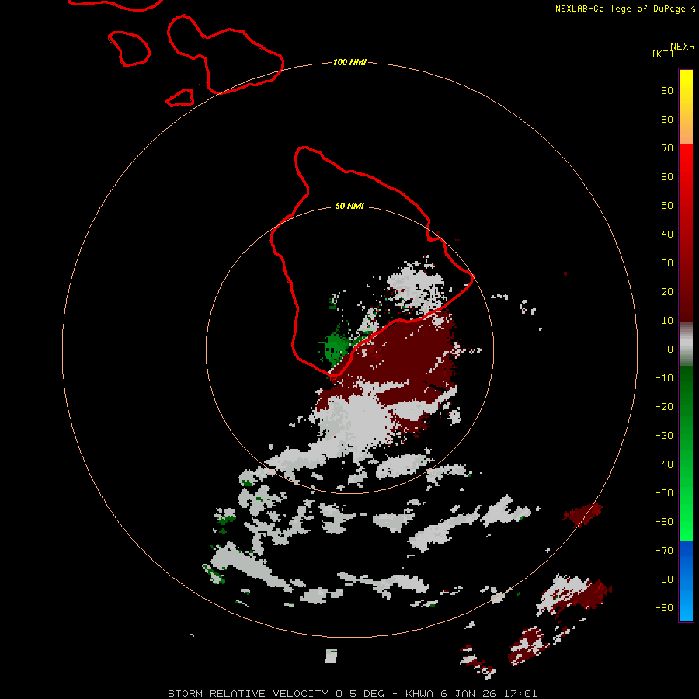
Task: Pick the gray zero segment of the color bar
Action: point(686,344)
